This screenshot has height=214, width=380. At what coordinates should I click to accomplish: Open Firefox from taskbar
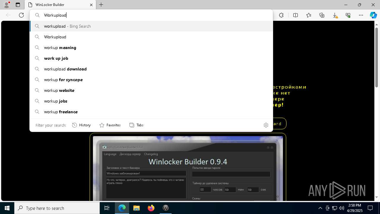point(151,208)
